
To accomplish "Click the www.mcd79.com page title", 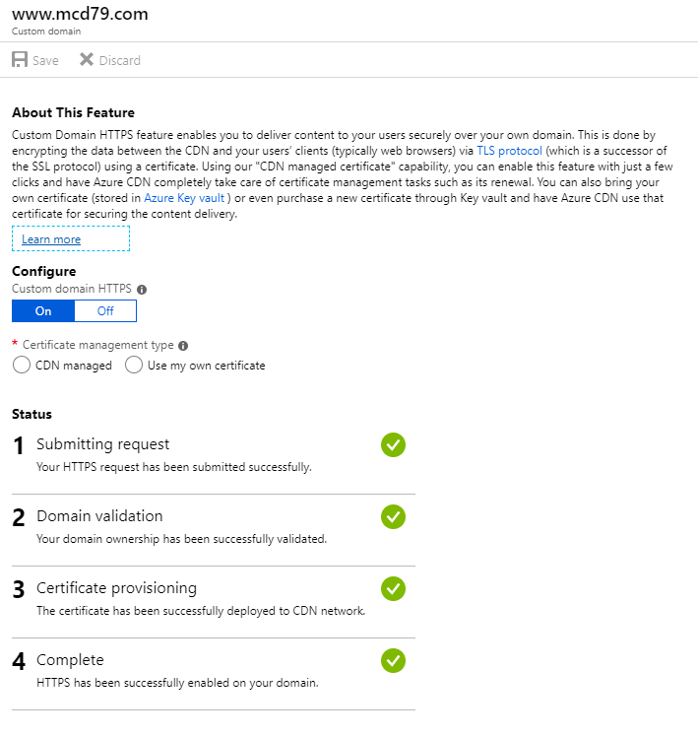I will (x=80, y=15).
